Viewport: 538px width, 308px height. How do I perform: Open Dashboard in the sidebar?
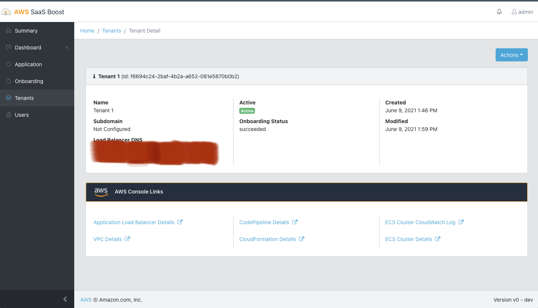tap(37, 48)
